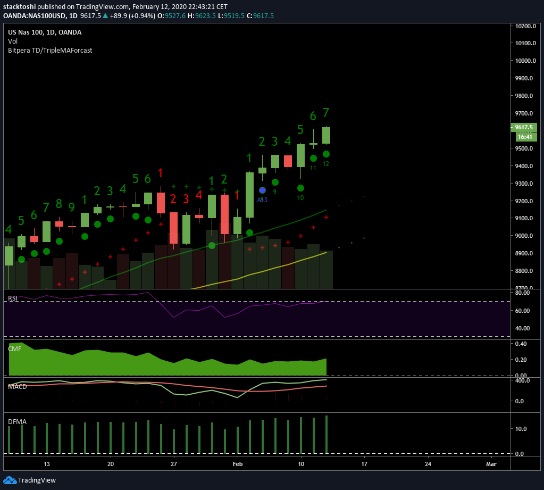Click the Vol indicator label
This screenshot has height=490, width=544.
[x=13, y=41]
